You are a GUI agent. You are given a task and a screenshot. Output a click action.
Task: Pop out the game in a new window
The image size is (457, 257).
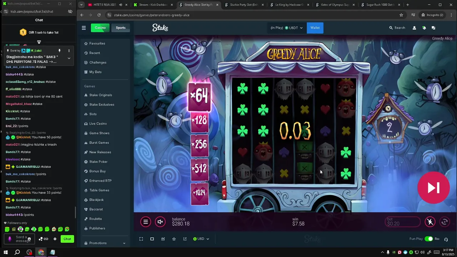(185, 239)
